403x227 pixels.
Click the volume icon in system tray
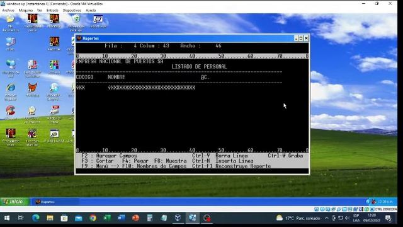pos(347,218)
